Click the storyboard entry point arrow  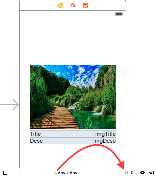tap(9, 104)
